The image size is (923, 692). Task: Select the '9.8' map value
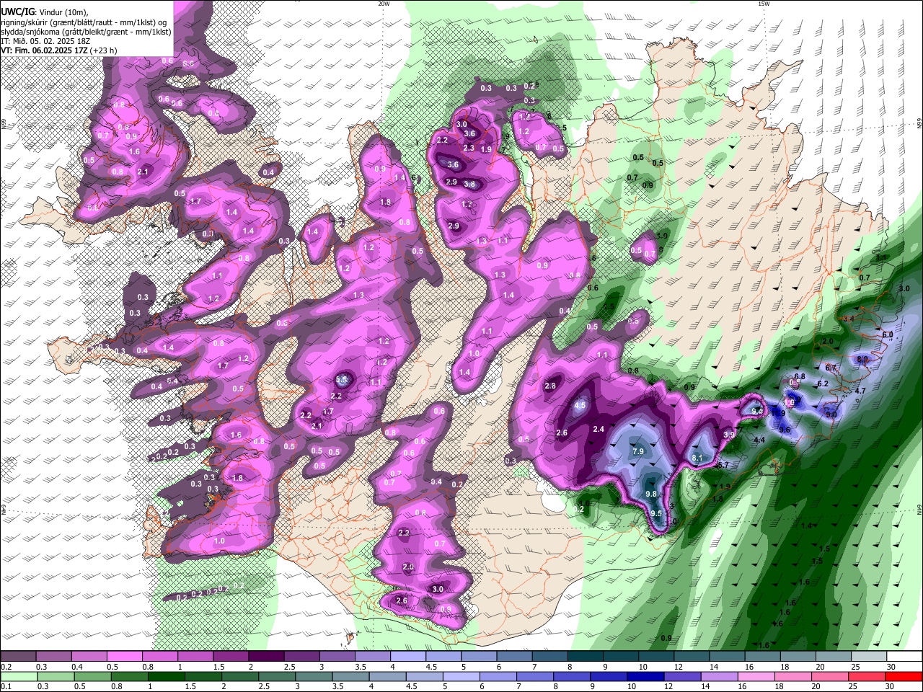(651, 494)
